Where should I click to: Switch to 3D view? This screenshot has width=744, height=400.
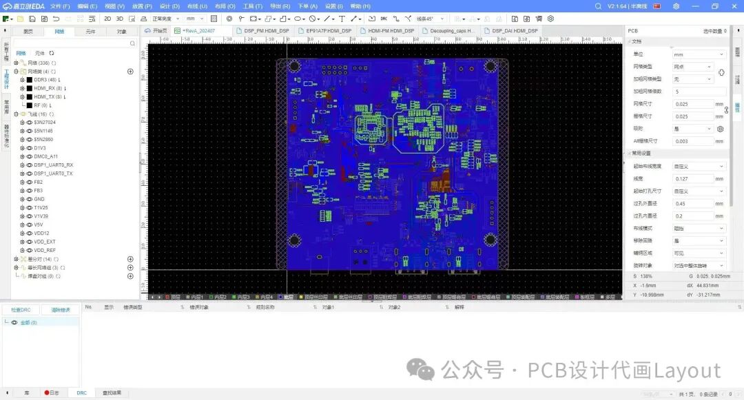tap(120, 19)
